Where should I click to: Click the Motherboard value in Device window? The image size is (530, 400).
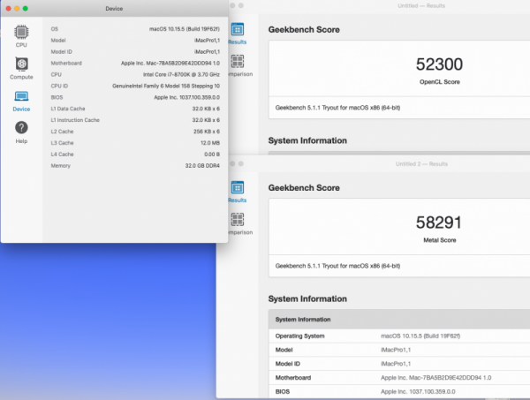(x=170, y=64)
